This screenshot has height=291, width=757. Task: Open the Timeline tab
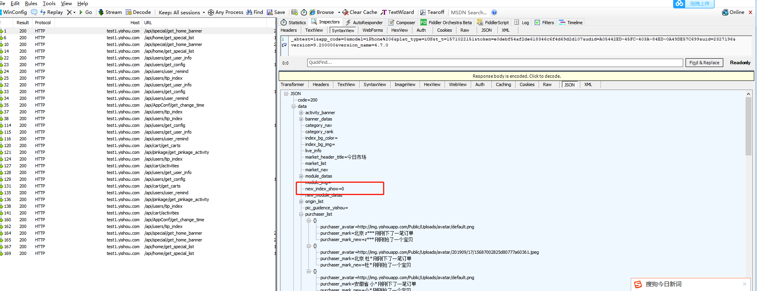click(x=570, y=23)
